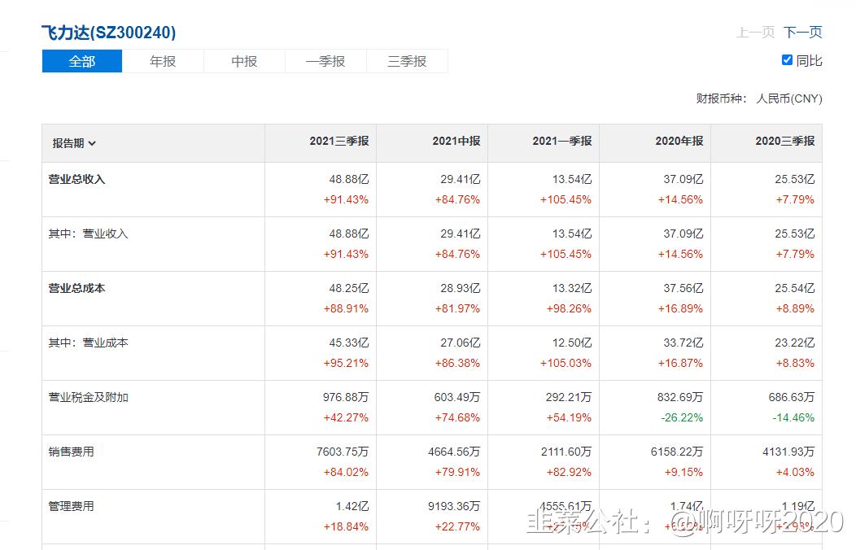Open the 三季报 tab
The width and height of the screenshot is (856, 550).
407,62
